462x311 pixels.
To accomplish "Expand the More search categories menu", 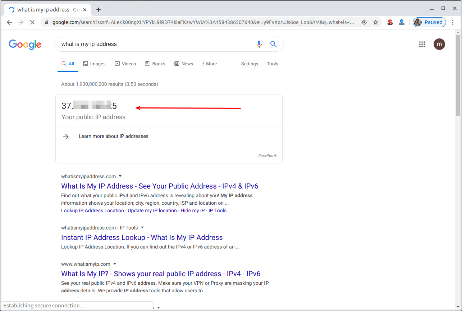I will [x=209, y=64].
